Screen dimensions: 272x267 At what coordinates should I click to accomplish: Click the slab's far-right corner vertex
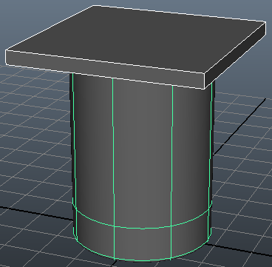pos(265,22)
